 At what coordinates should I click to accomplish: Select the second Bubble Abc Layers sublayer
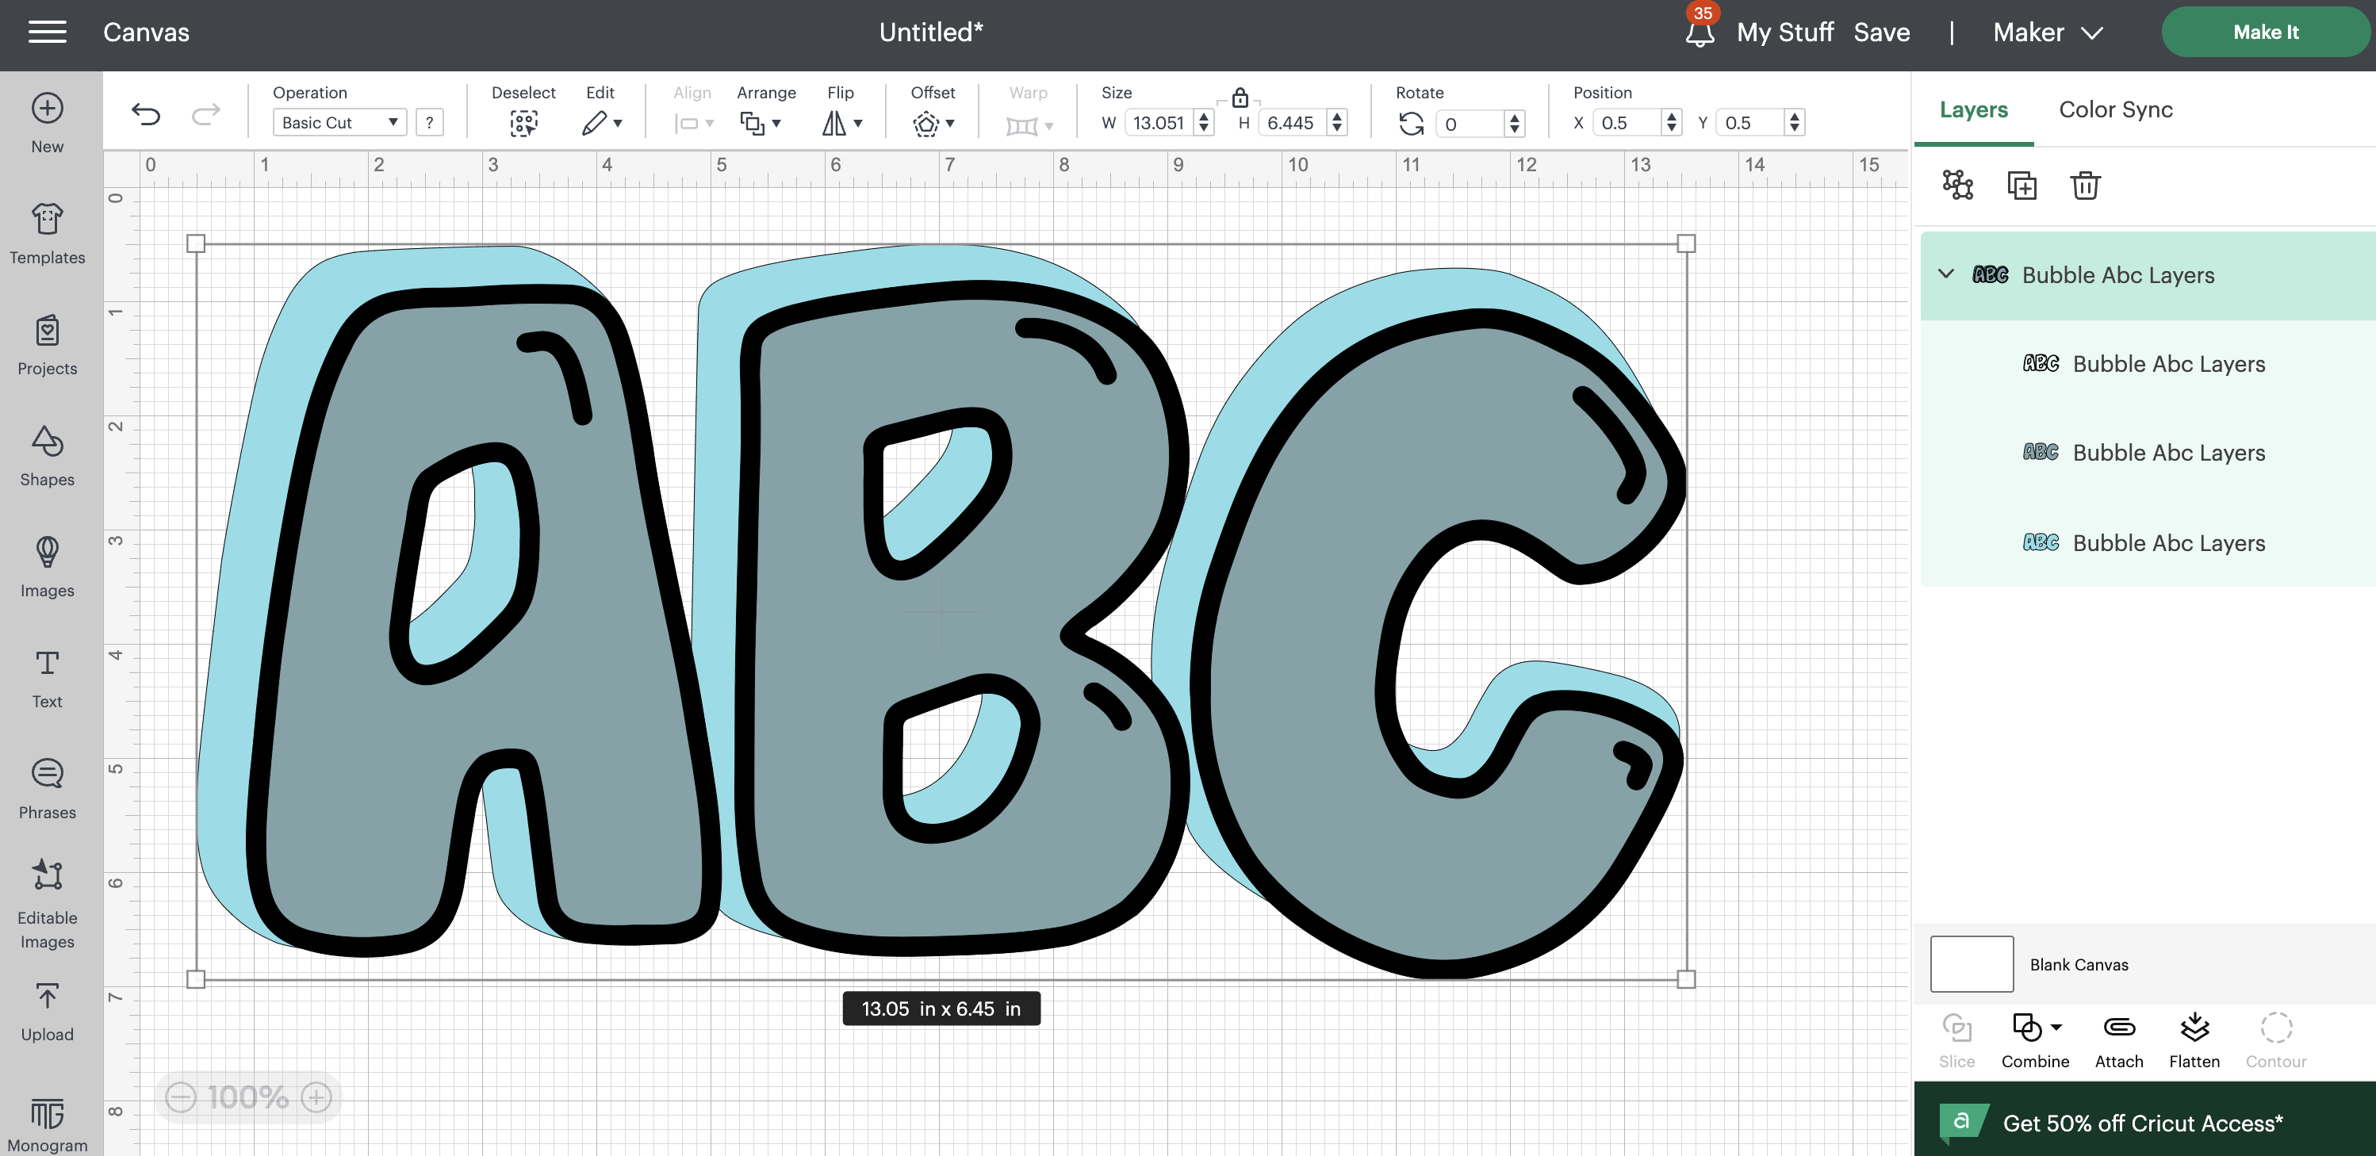tap(2148, 453)
